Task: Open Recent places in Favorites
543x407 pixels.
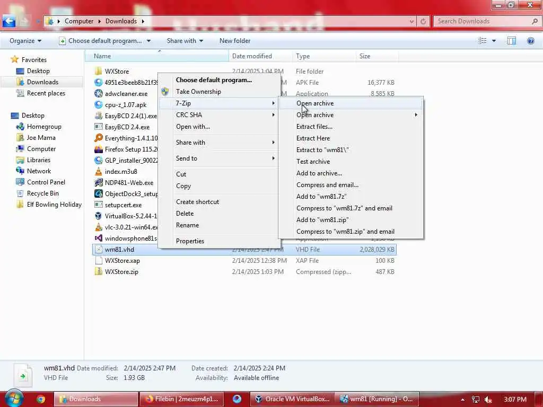Action: tap(46, 93)
